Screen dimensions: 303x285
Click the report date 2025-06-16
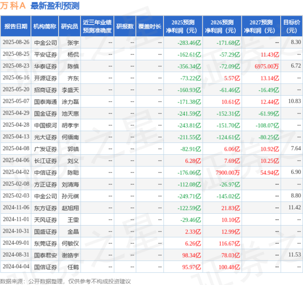tap(16, 78)
